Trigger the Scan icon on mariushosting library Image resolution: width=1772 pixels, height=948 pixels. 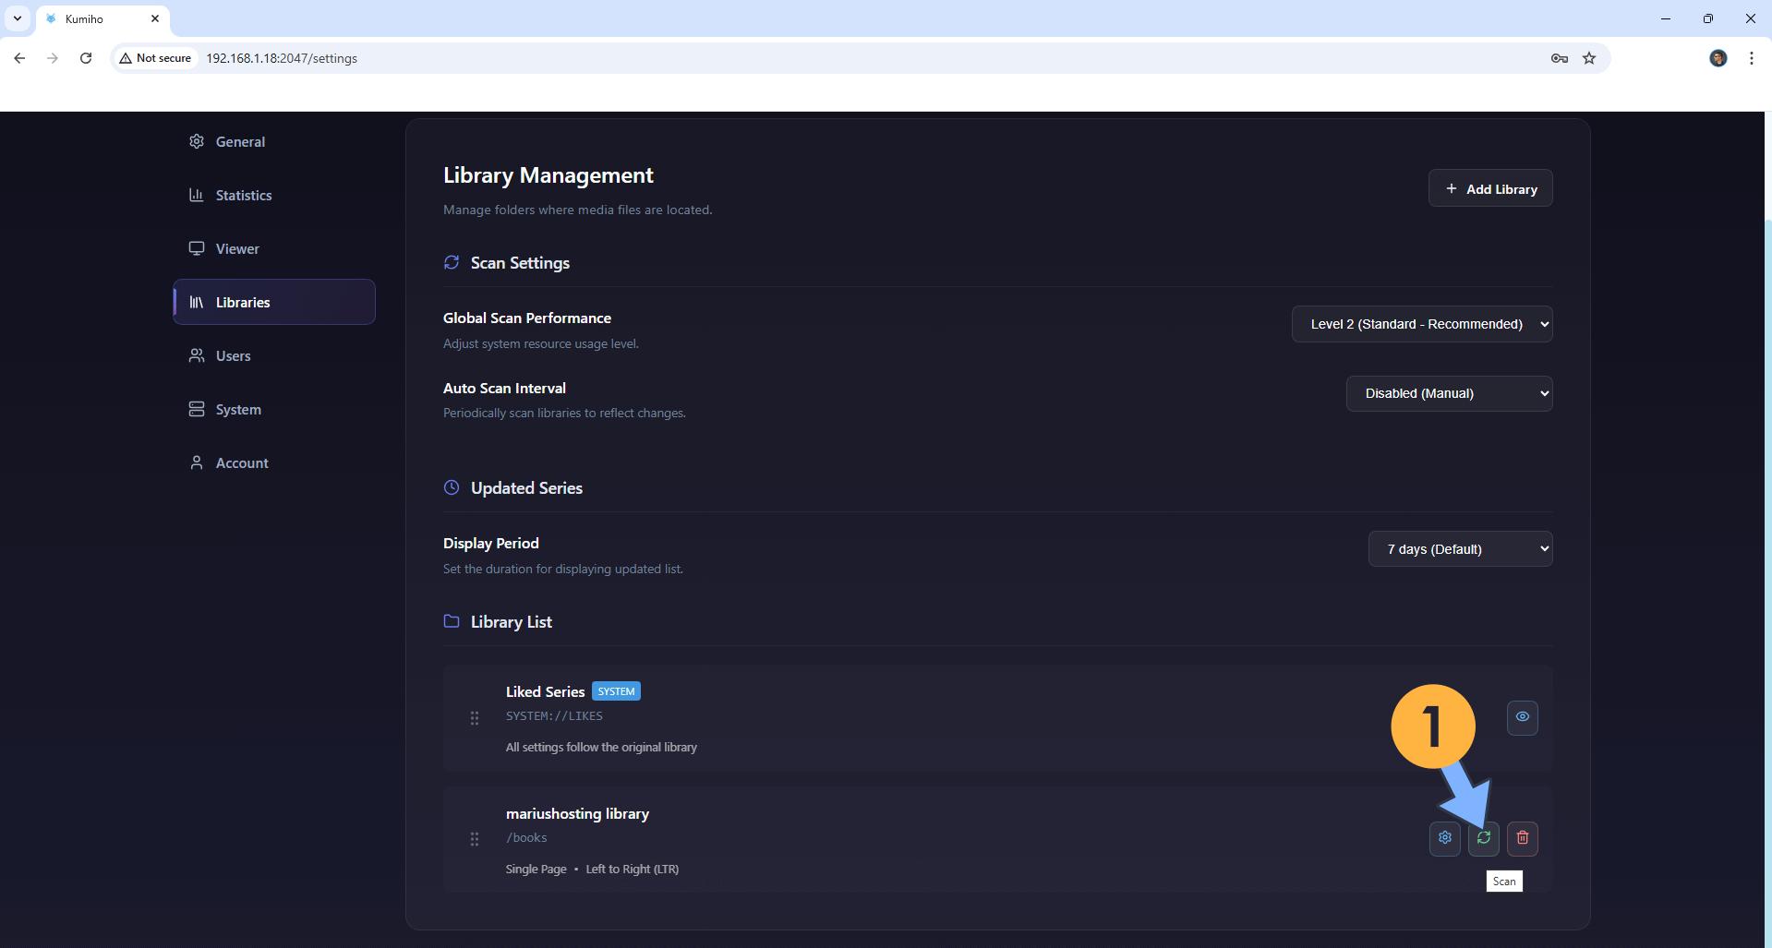[1483, 838]
